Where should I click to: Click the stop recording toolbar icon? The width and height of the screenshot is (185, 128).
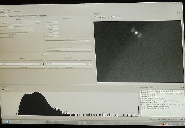[x=8, y=10]
